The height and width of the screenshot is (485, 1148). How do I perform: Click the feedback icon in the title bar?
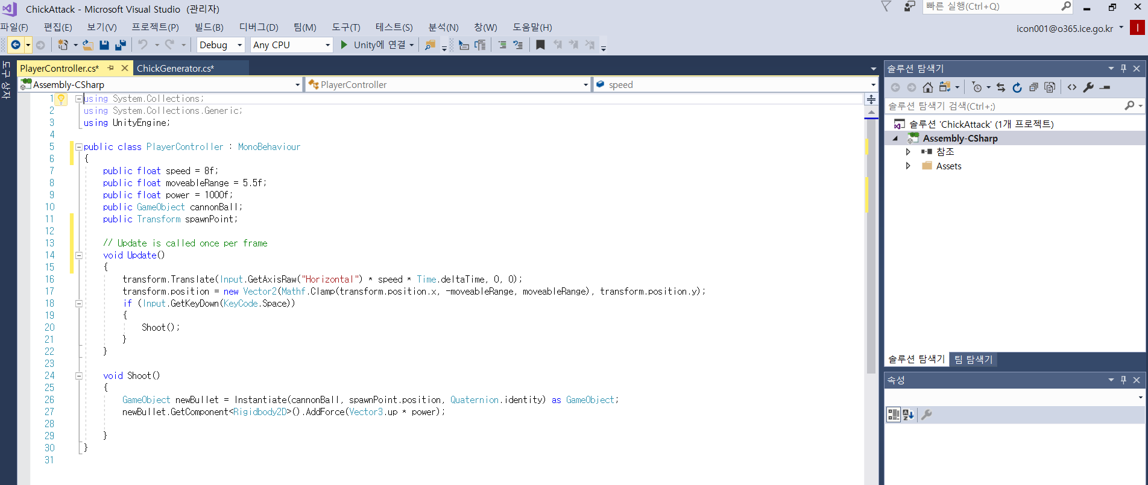coord(909,7)
